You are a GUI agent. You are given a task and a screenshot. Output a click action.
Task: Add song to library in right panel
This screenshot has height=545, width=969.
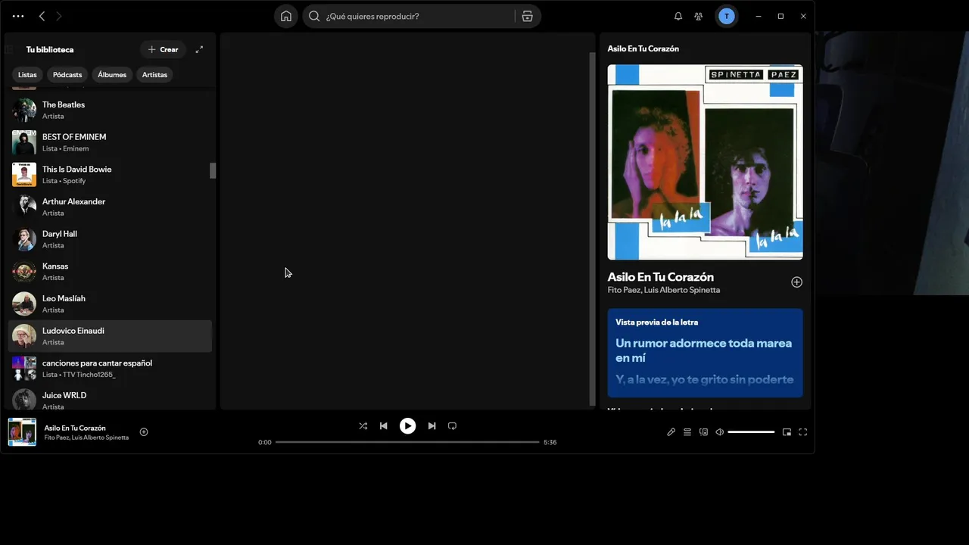[x=796, y=282]
